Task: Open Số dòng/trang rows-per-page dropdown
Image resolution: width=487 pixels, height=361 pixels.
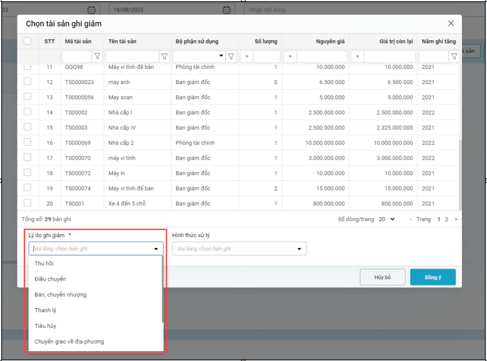Action: (x=387, y=219)
